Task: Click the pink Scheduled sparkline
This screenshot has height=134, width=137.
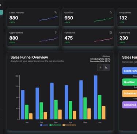Action: pos(104,40)
